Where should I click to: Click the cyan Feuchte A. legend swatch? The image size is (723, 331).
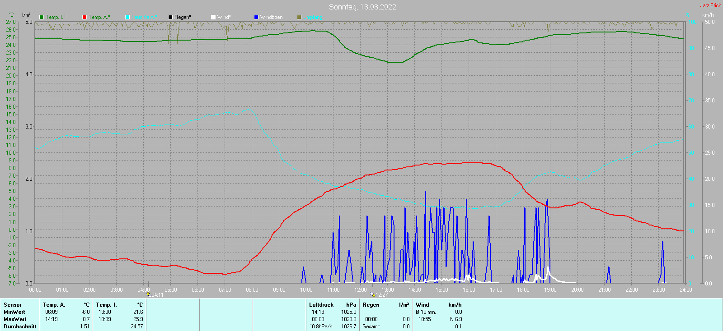click(127, 17)
